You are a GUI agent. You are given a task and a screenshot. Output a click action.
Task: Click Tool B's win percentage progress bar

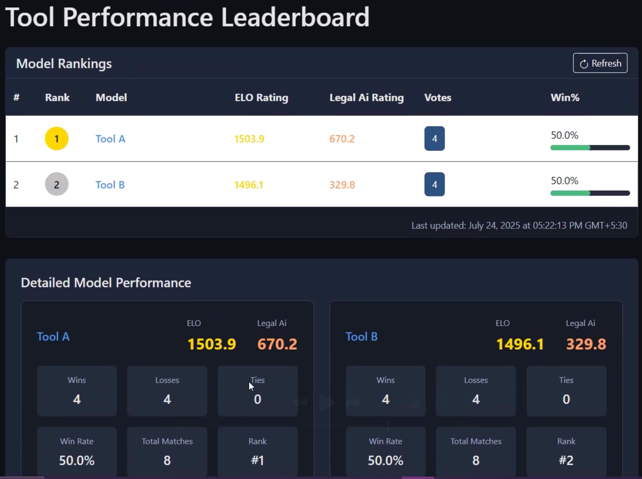[x=590, y=193]
